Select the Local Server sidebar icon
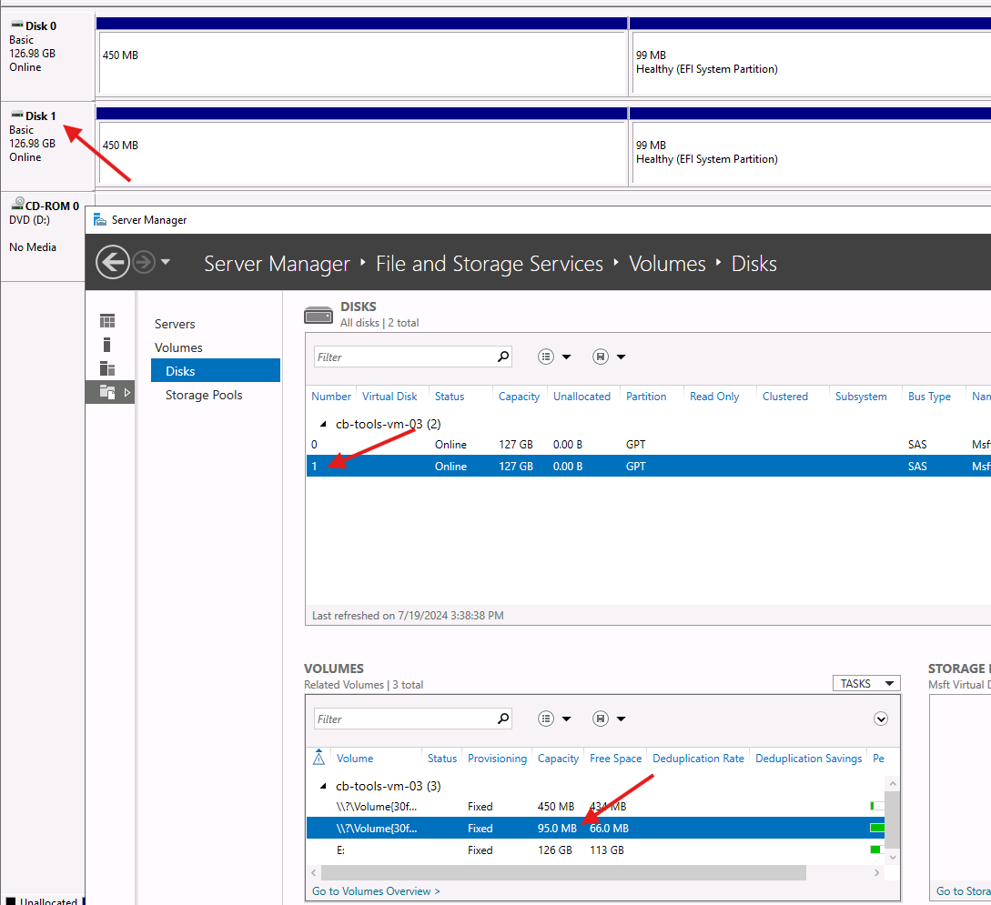 click(107, 345)
